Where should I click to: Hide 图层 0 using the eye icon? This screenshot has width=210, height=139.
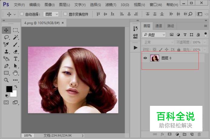pyautogui.click(x=145, y=58)
